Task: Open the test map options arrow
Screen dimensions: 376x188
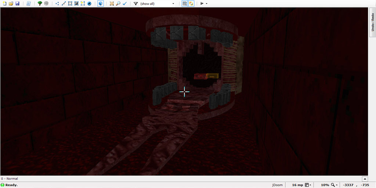Action: pos(206,4)
